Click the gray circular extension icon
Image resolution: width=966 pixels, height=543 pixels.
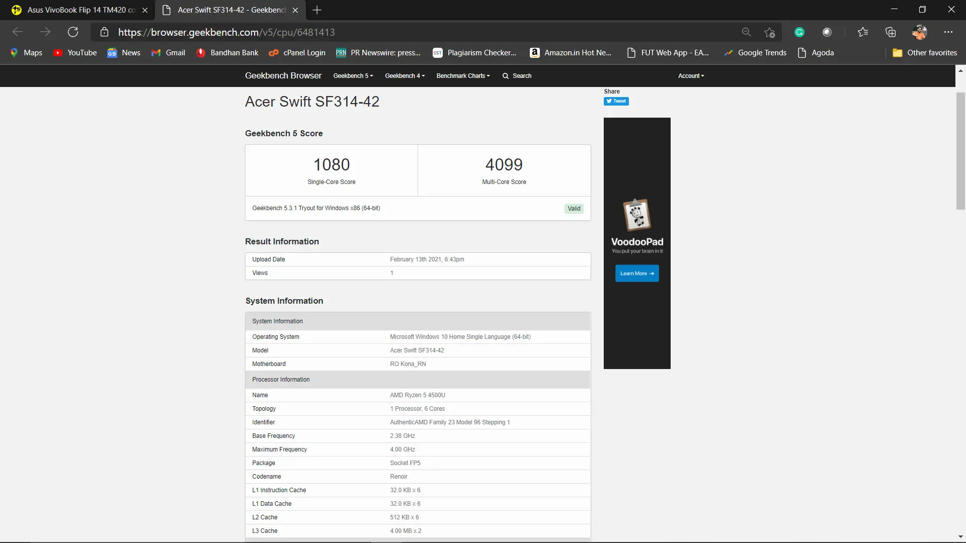(x=827, y=32)
